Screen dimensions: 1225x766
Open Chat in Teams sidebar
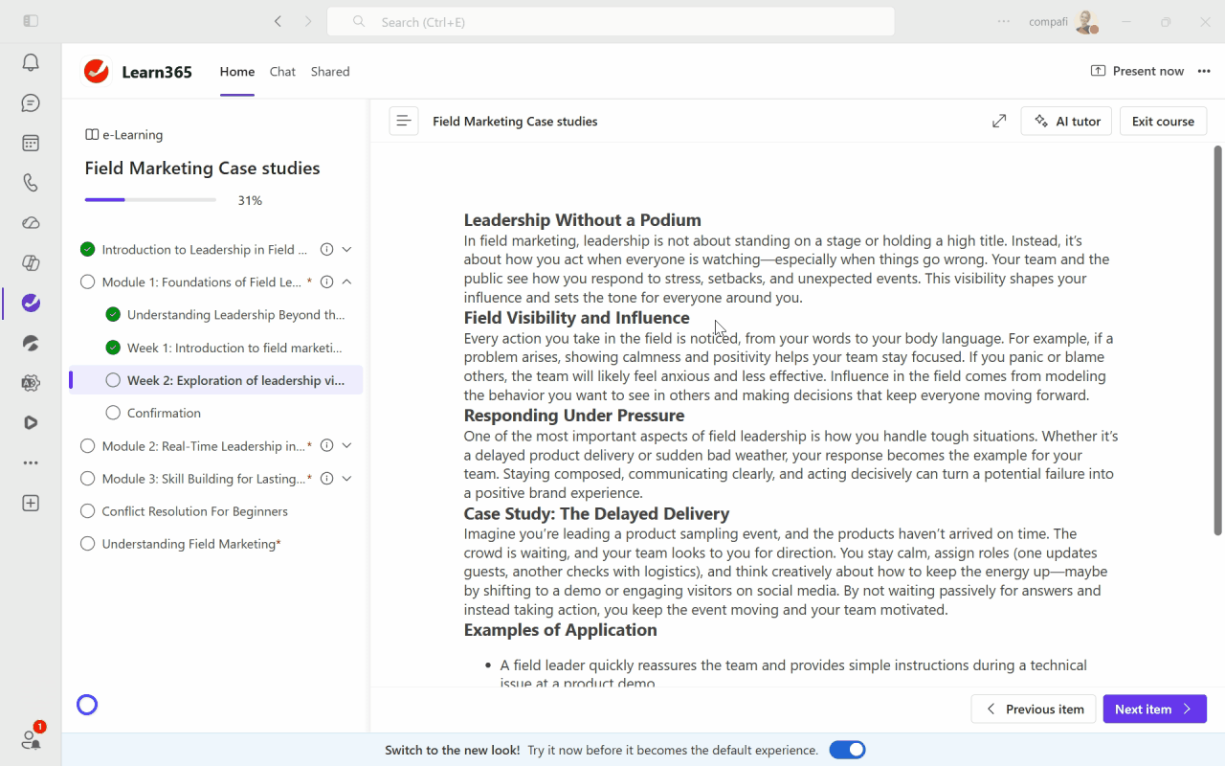(x=31, y=103)
